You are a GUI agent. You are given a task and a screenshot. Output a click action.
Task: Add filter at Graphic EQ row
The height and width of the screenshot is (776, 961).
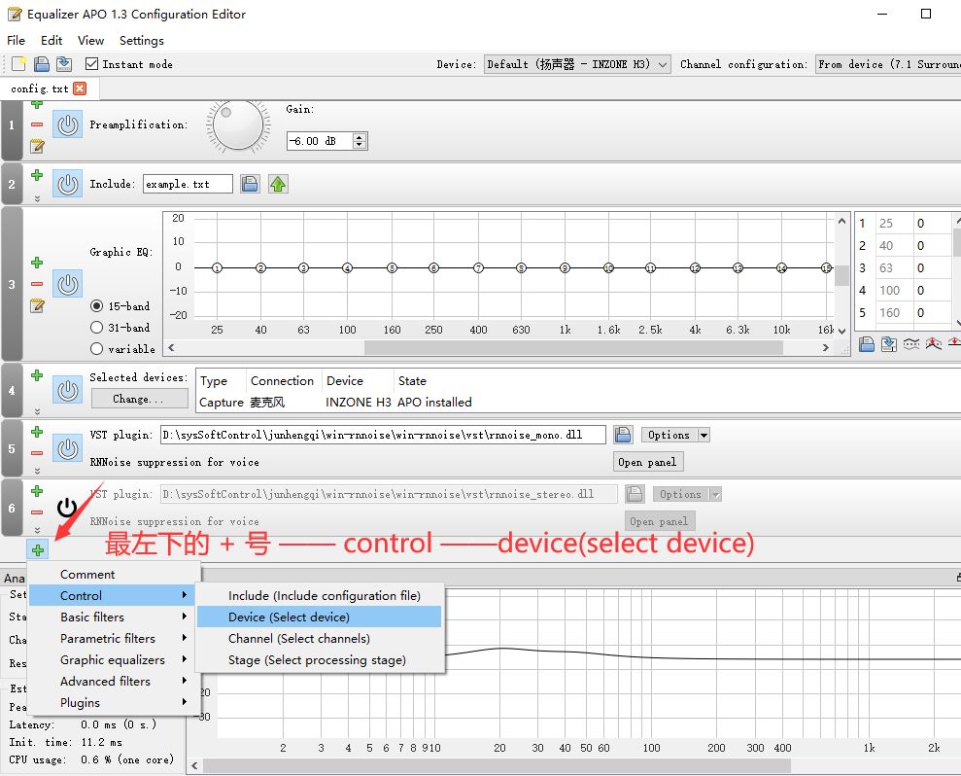37,263
